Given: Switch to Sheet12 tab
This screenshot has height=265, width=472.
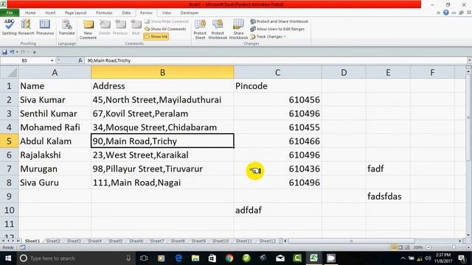Looking at the screenshot, I should coord(267,241).
